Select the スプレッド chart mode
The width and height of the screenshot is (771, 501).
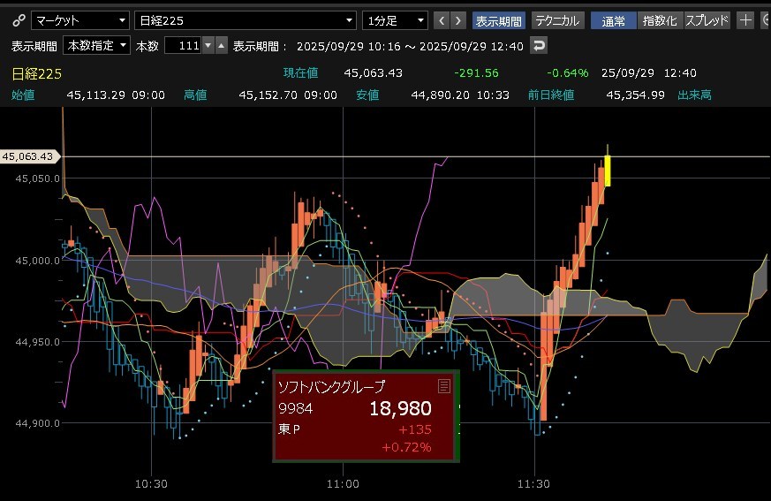click(707, 20)
